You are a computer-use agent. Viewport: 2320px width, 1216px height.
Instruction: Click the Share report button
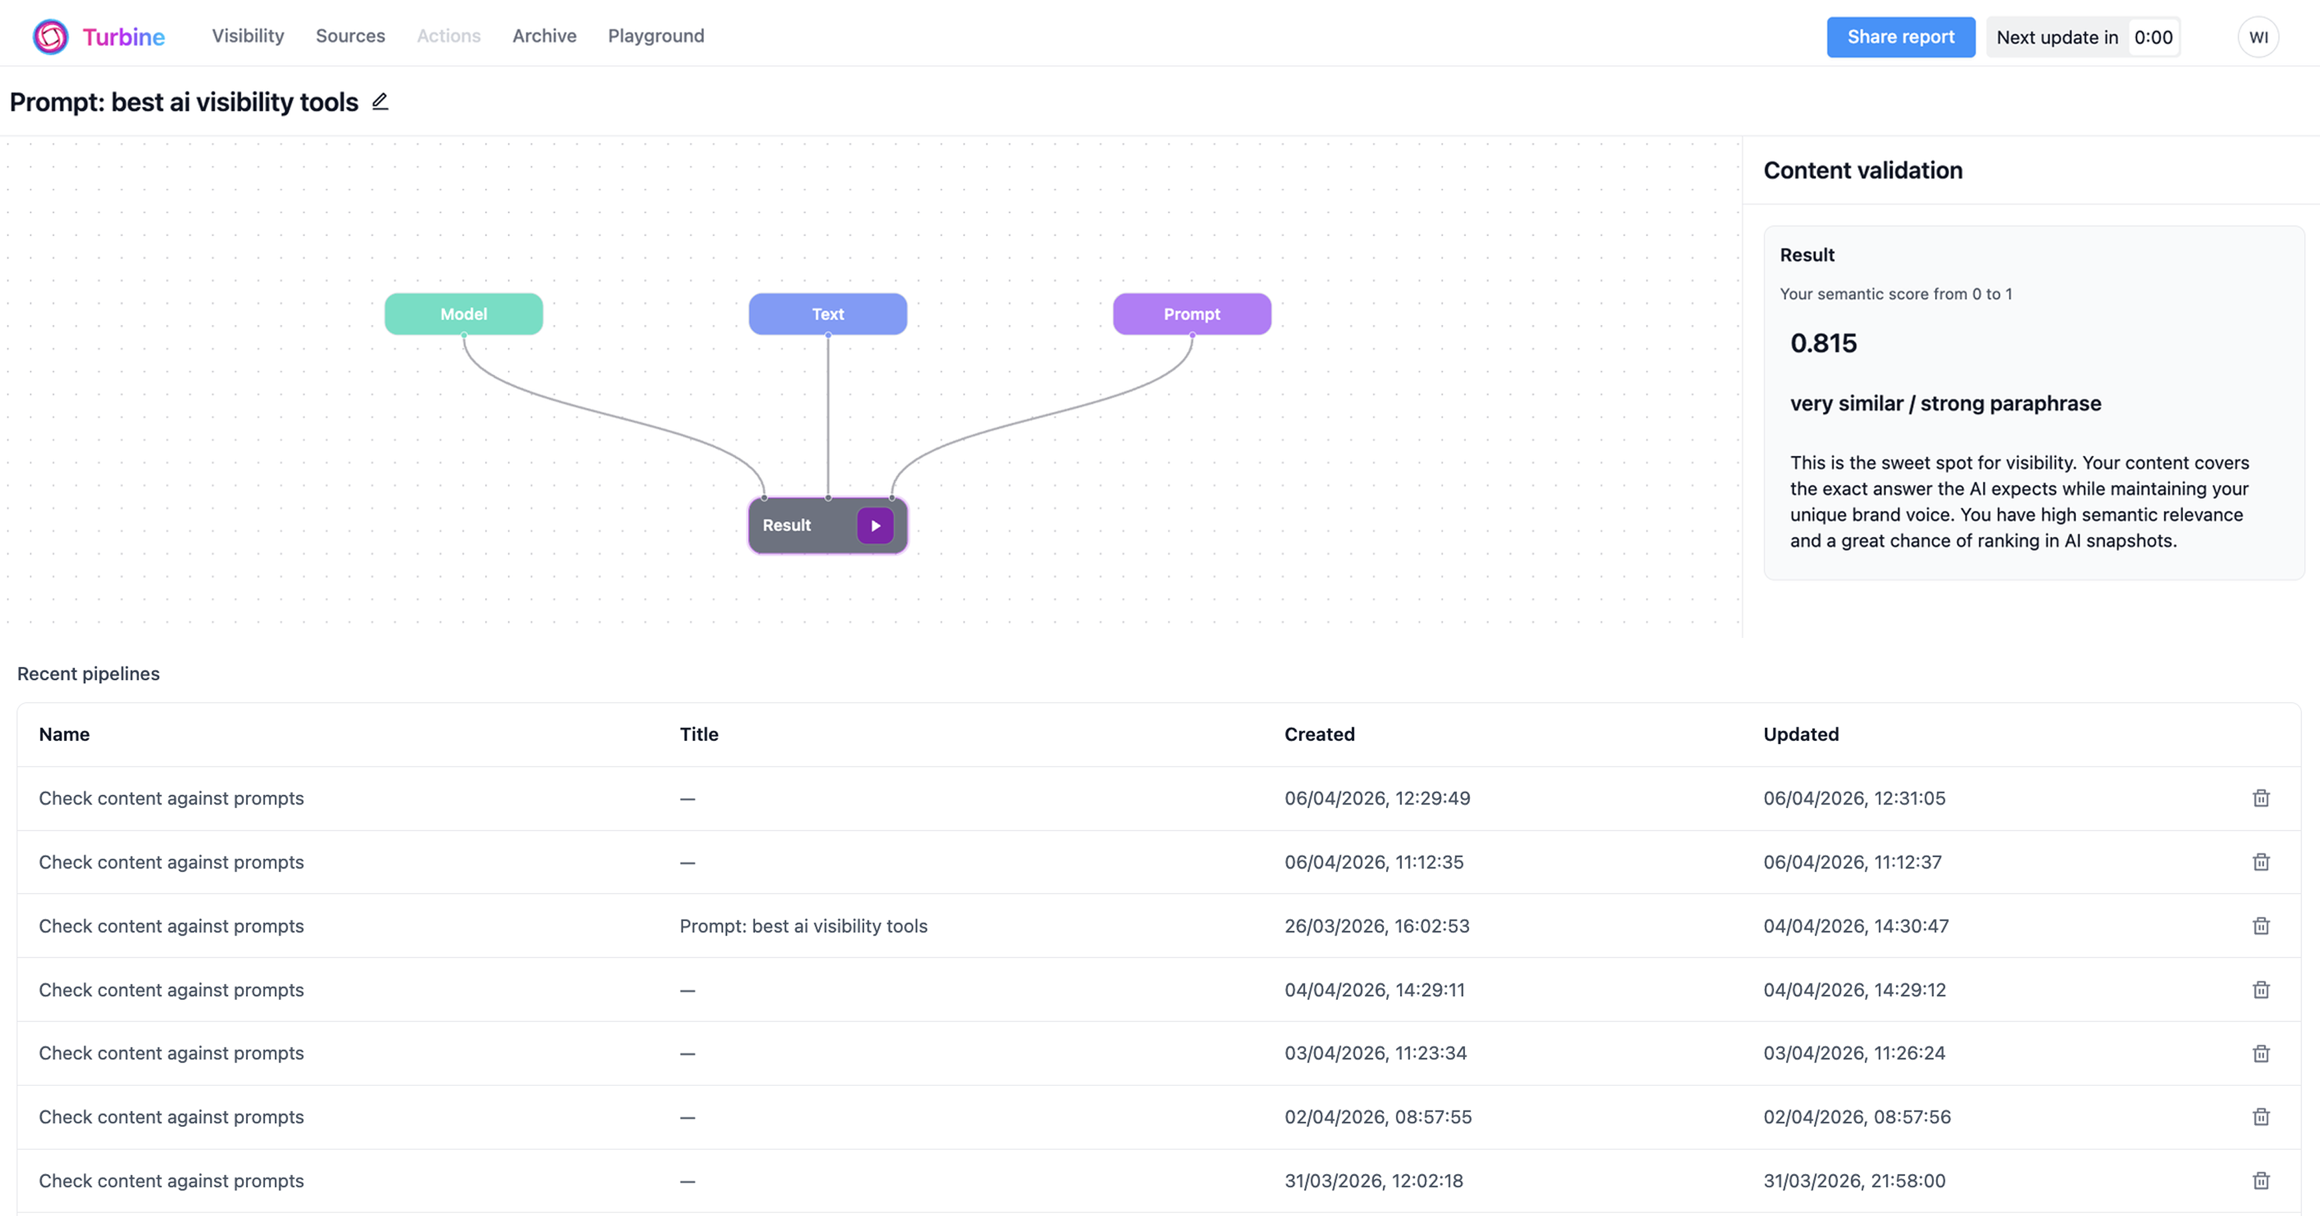1901,37
